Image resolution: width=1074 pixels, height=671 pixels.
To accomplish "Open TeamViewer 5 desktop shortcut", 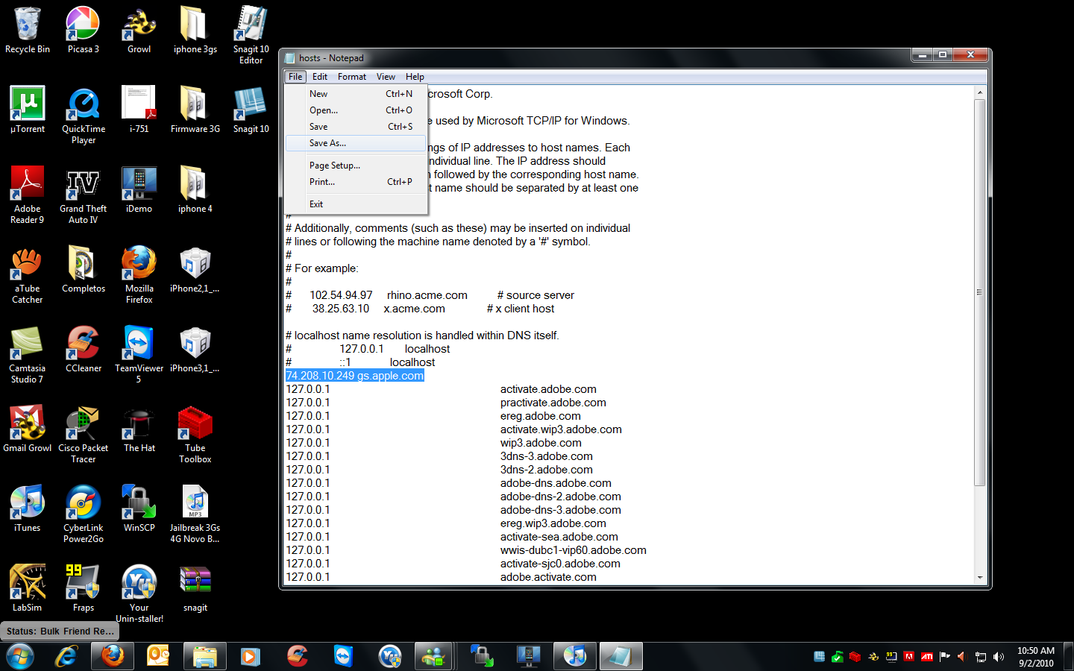I will [139, 354].
